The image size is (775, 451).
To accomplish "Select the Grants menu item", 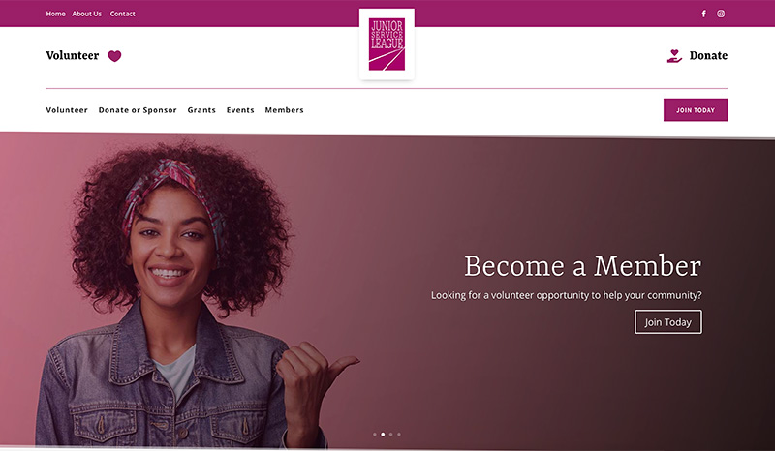I will point(201,110).
